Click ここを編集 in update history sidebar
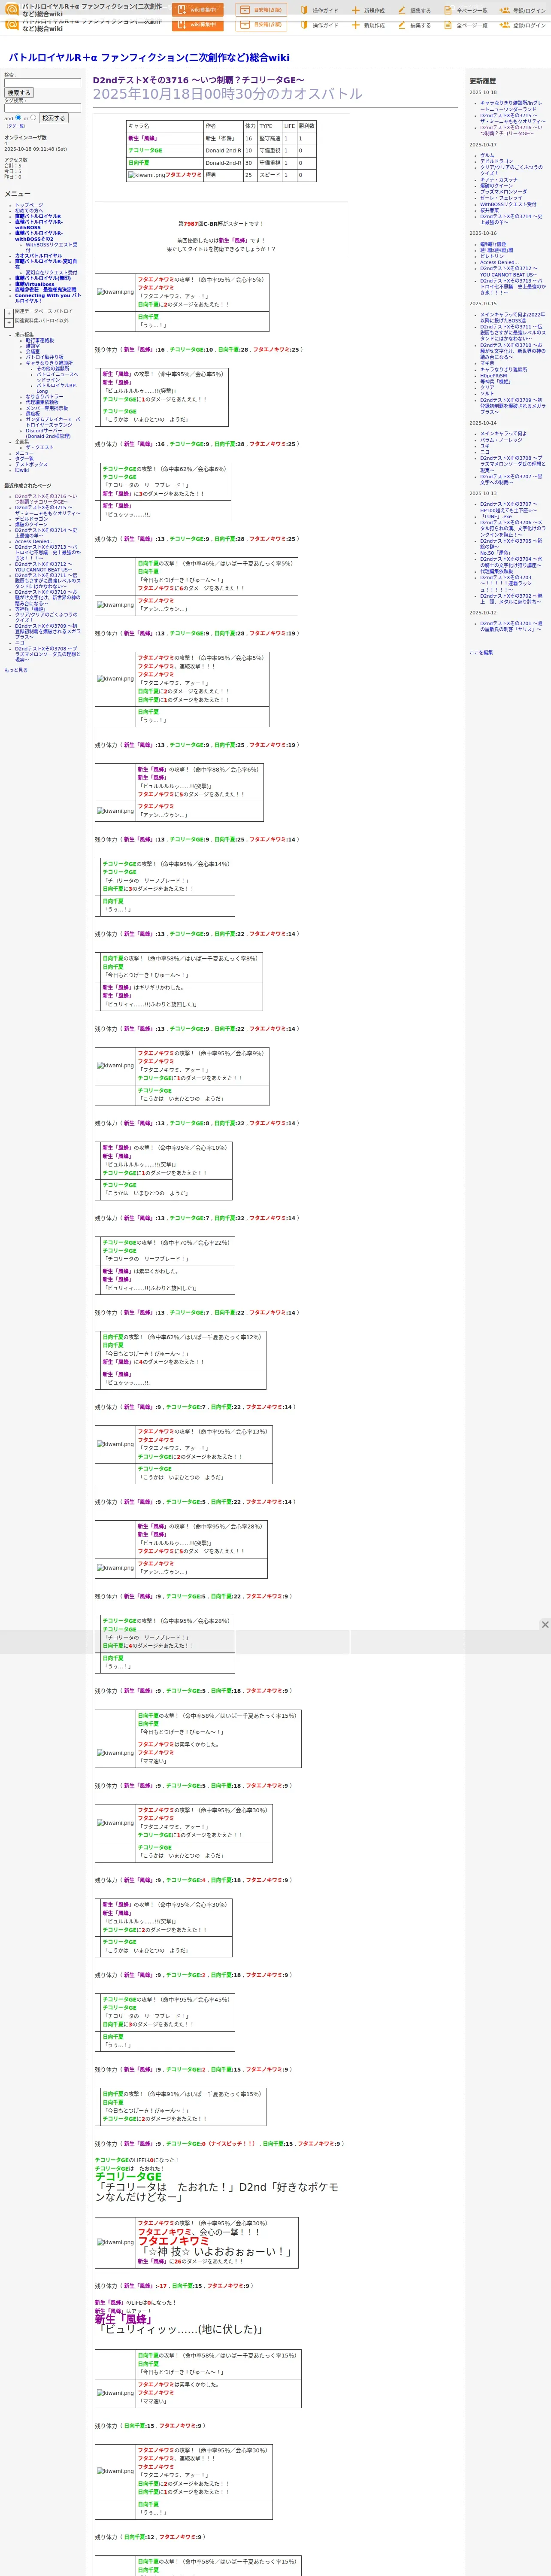The height and width of the screenshot is (2576, 551). tap(481, 652)
